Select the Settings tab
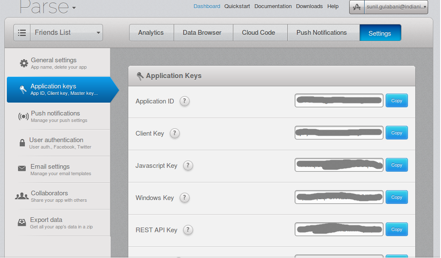 tap(380, 33)
